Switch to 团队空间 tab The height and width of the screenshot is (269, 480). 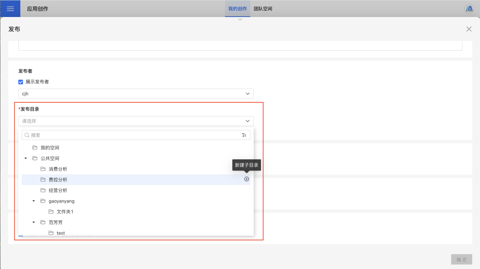(263, 9)
